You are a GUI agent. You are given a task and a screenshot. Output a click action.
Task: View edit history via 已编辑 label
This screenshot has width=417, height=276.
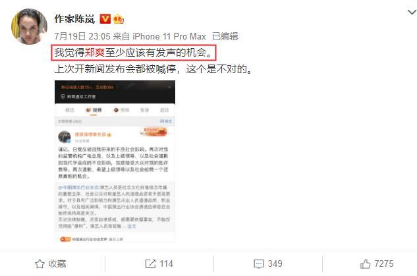click(225, 36)
